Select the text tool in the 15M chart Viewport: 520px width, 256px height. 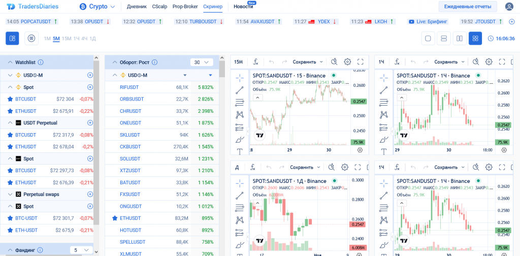click(240, 151)
